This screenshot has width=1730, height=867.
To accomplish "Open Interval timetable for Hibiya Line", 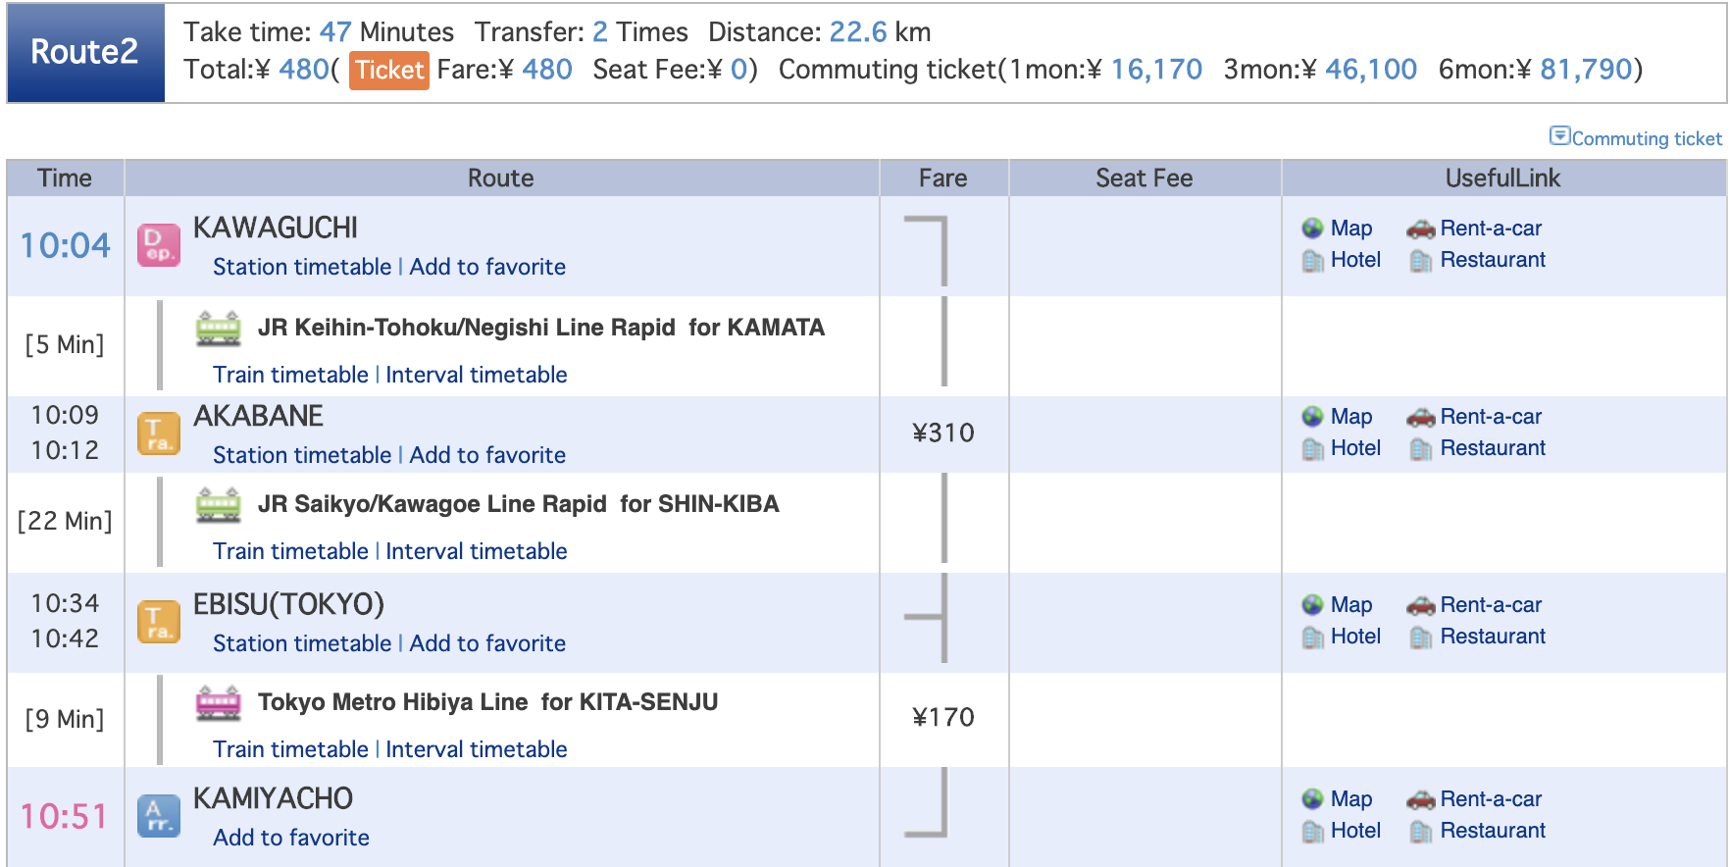I will 477,749.
